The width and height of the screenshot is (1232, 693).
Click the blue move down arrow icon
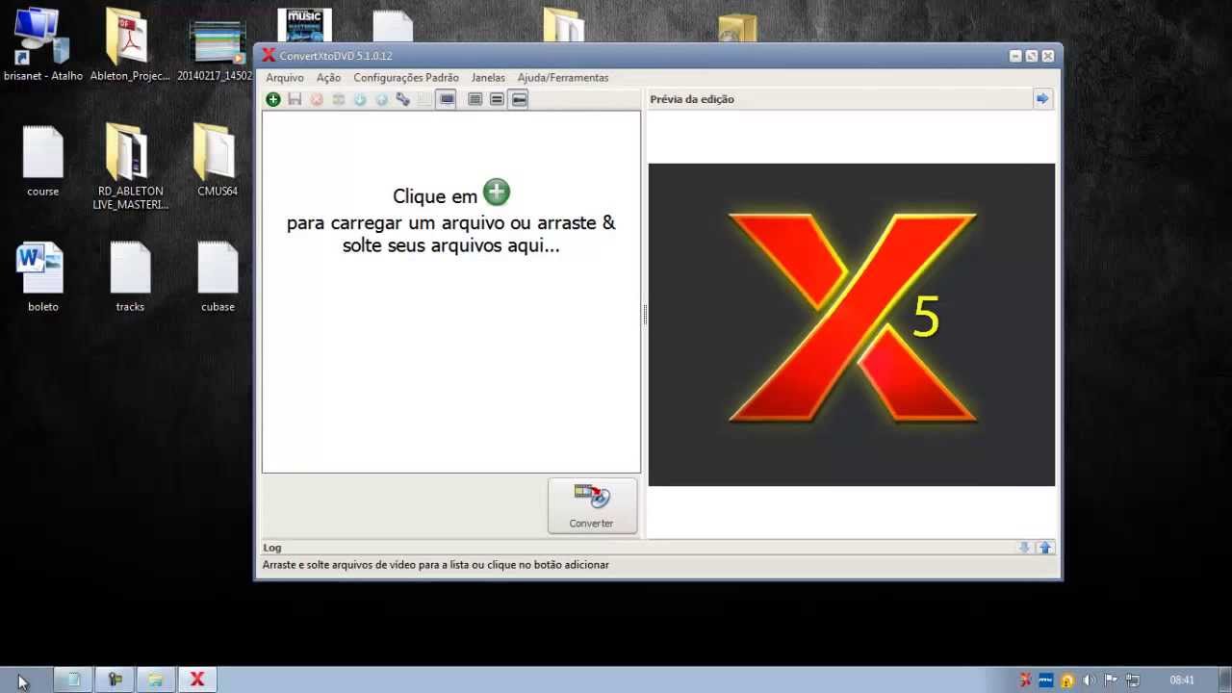(x=360, y=99)
